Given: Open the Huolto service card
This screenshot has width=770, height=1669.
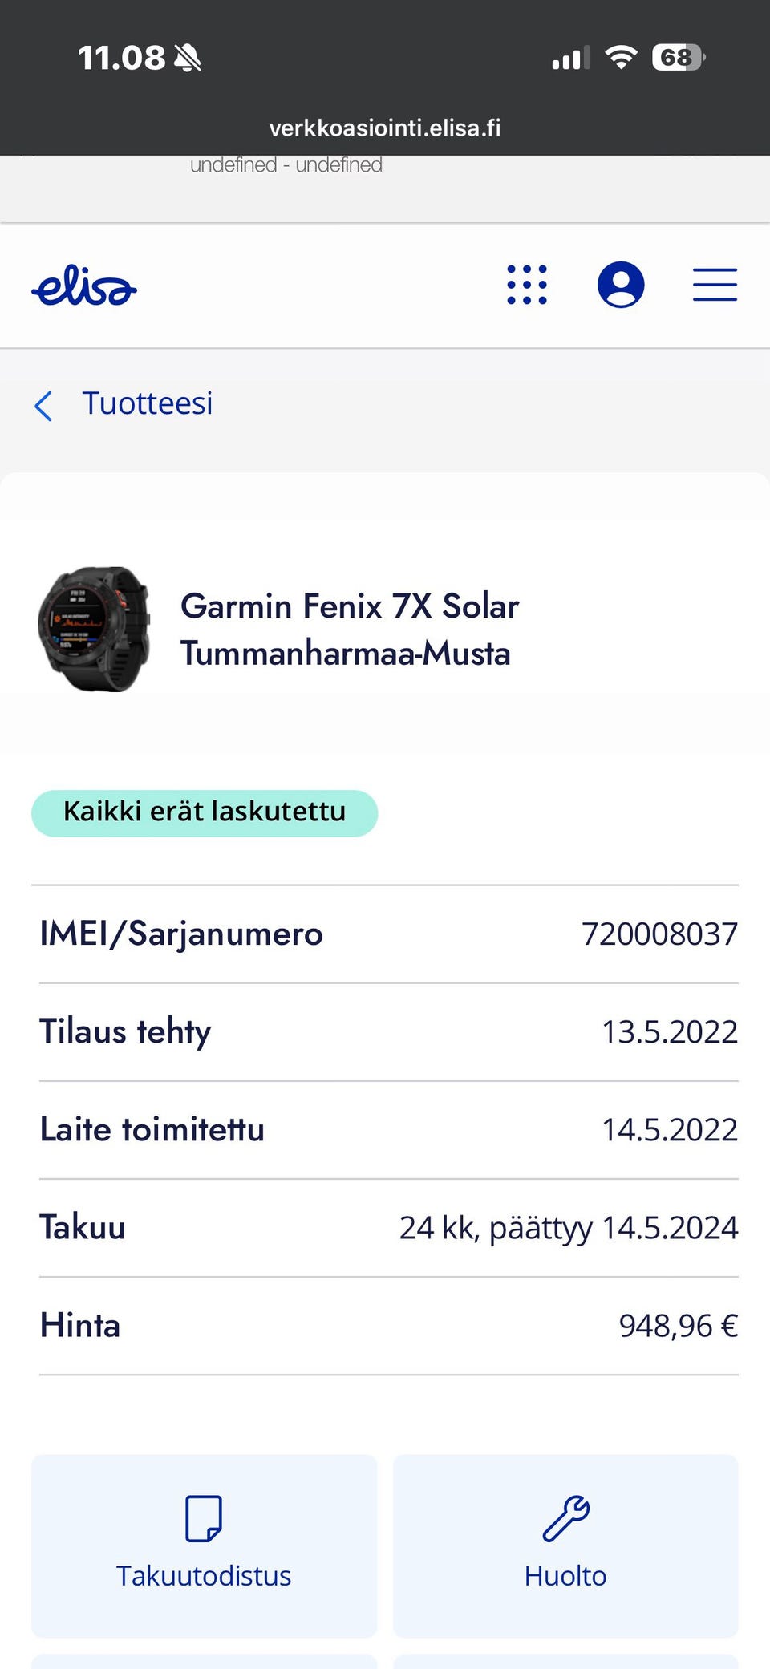Looking at the screenshot, I should pos(565,1545).
